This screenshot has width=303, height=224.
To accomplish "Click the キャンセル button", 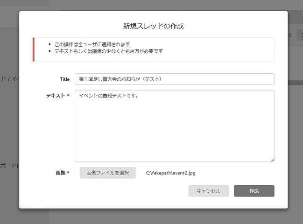I will coord(208,191).
